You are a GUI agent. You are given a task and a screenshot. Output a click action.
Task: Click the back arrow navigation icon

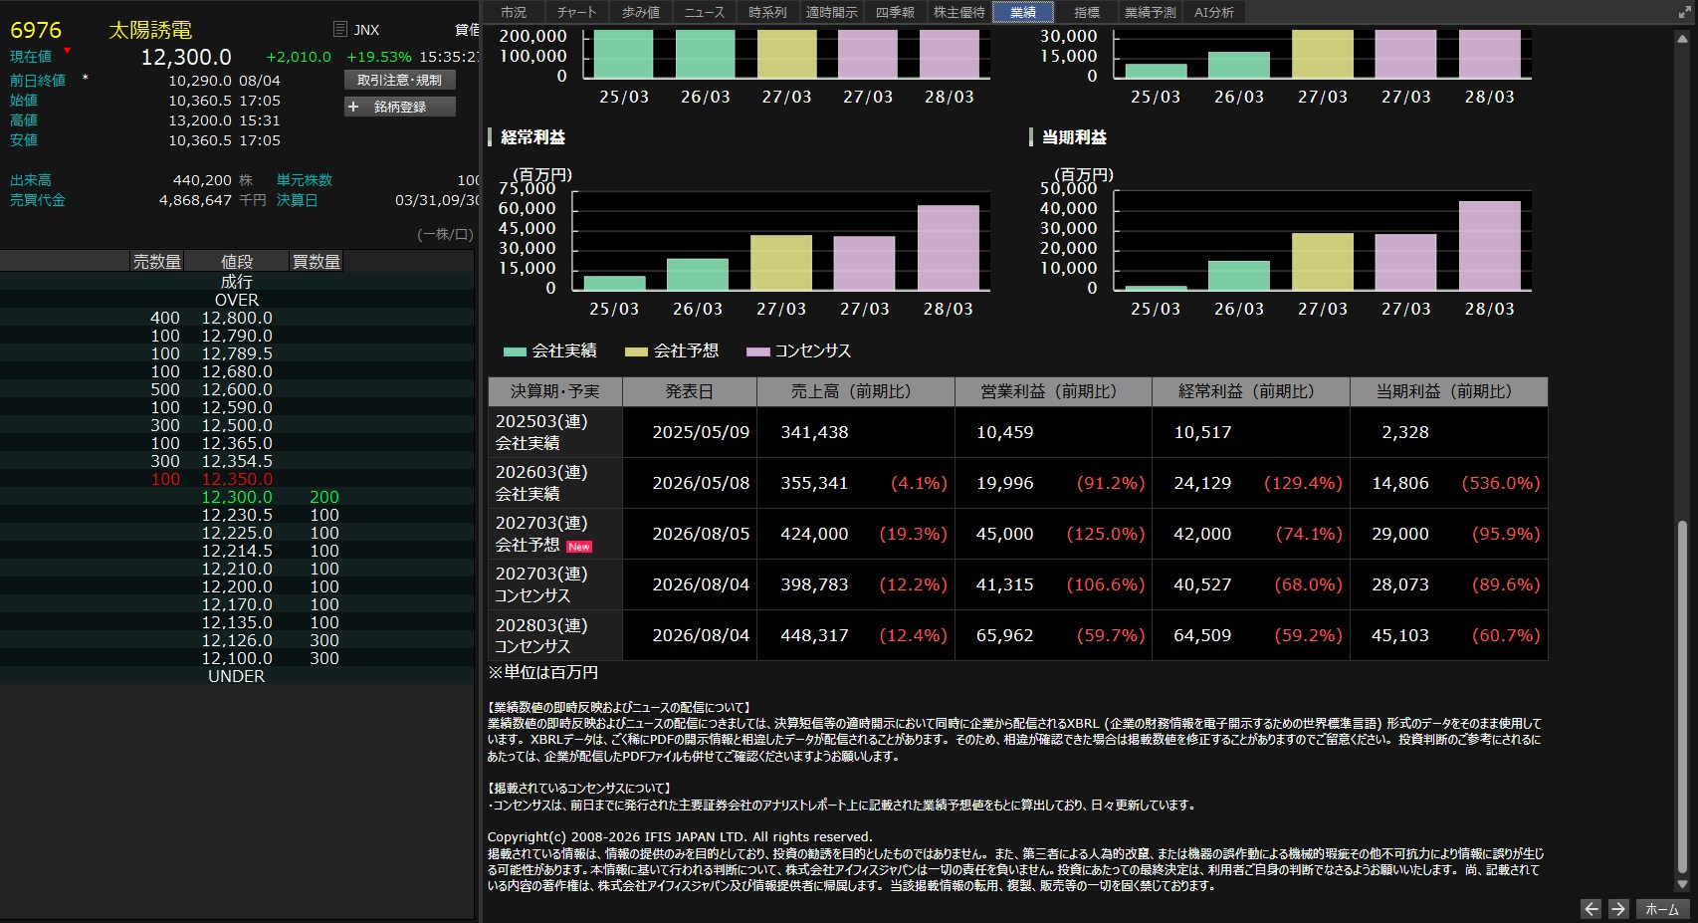[x=1591, y=909]
